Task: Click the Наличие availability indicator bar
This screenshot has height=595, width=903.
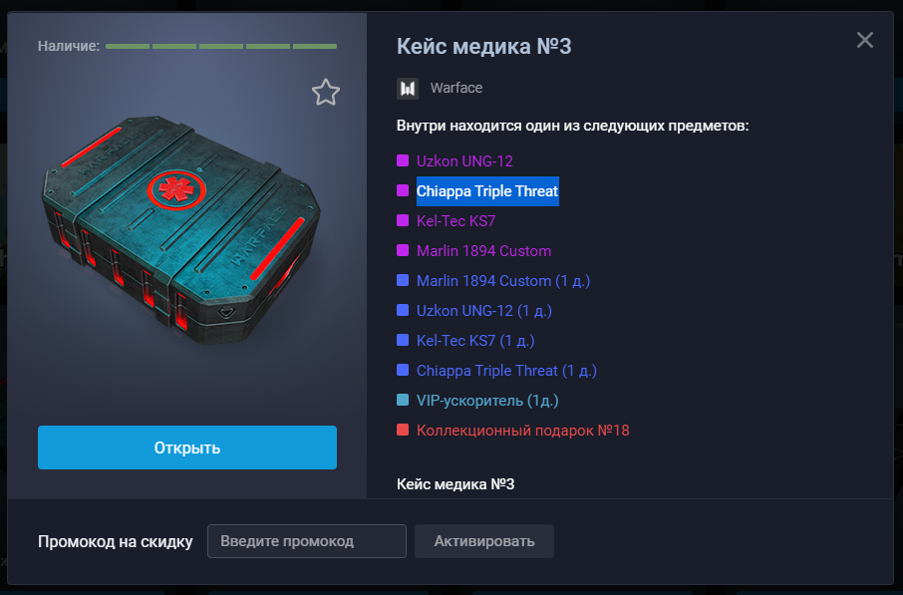Action: pyautogui.click(x=221, y=46)
